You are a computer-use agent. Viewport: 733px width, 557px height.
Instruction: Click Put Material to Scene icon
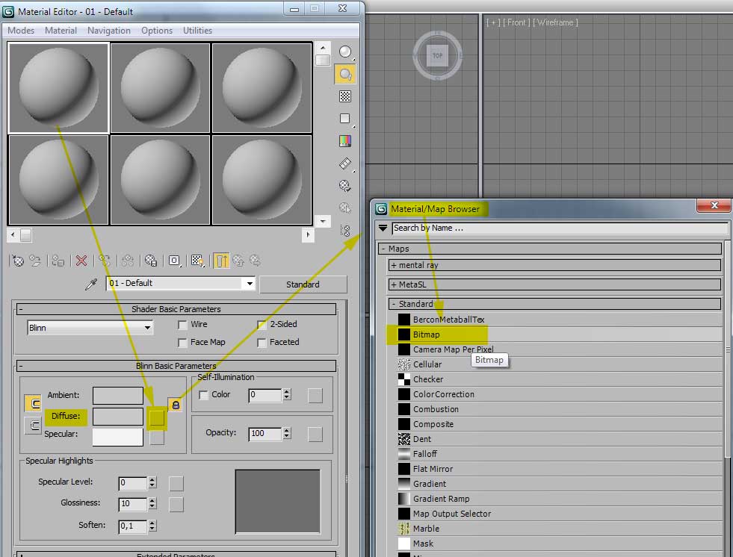coord(36,261)
